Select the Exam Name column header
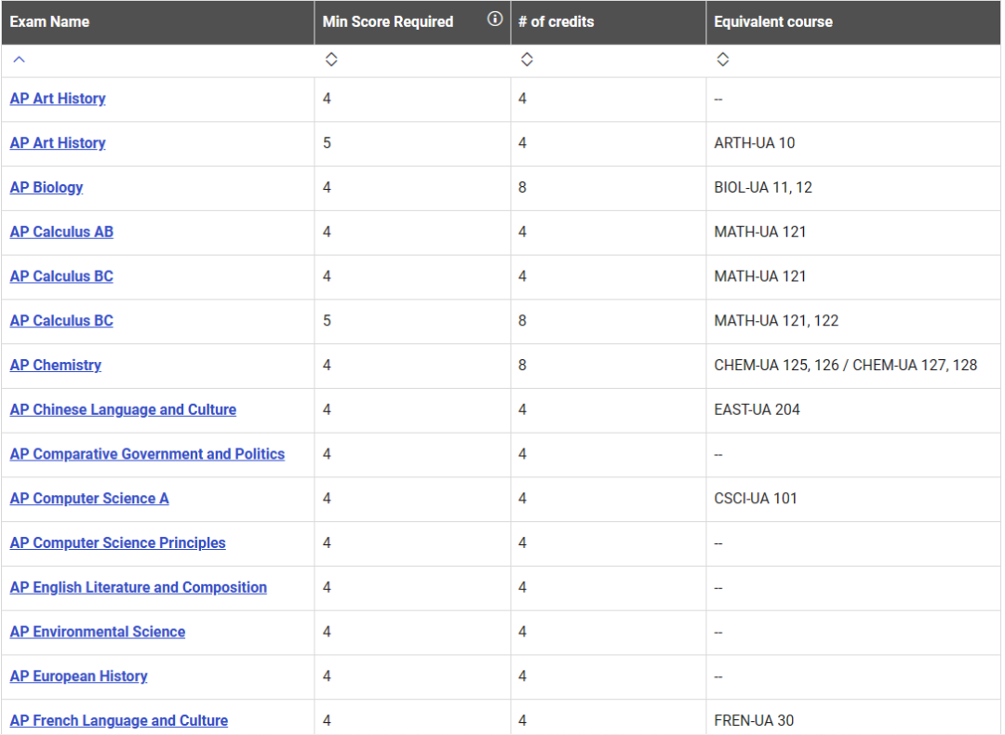The width and height of the screenshot is (1005, 735). [x=49, y=21]
